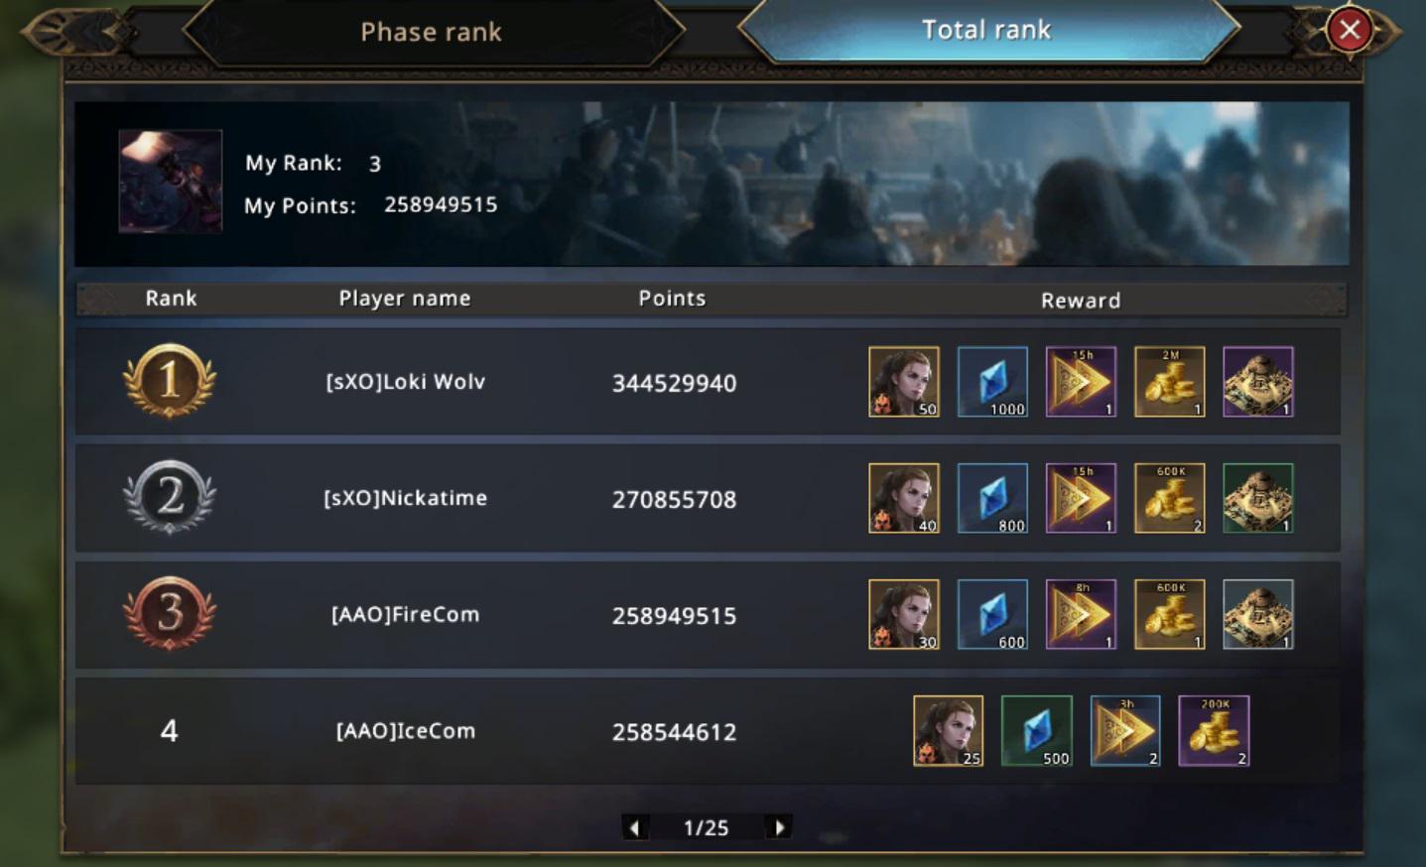Tap rank 1 blue crystal reward 1000
This screenshot has width=1426, height=867.
click(x=992, y=382)
